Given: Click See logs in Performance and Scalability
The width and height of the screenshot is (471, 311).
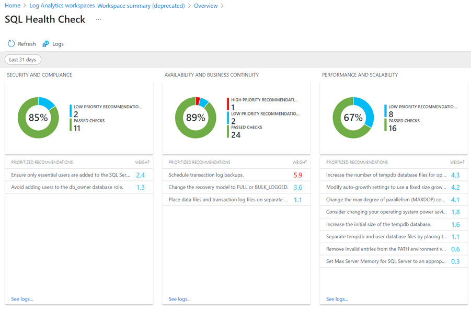Looking at the screenshot, I should [x=337, y=299].
